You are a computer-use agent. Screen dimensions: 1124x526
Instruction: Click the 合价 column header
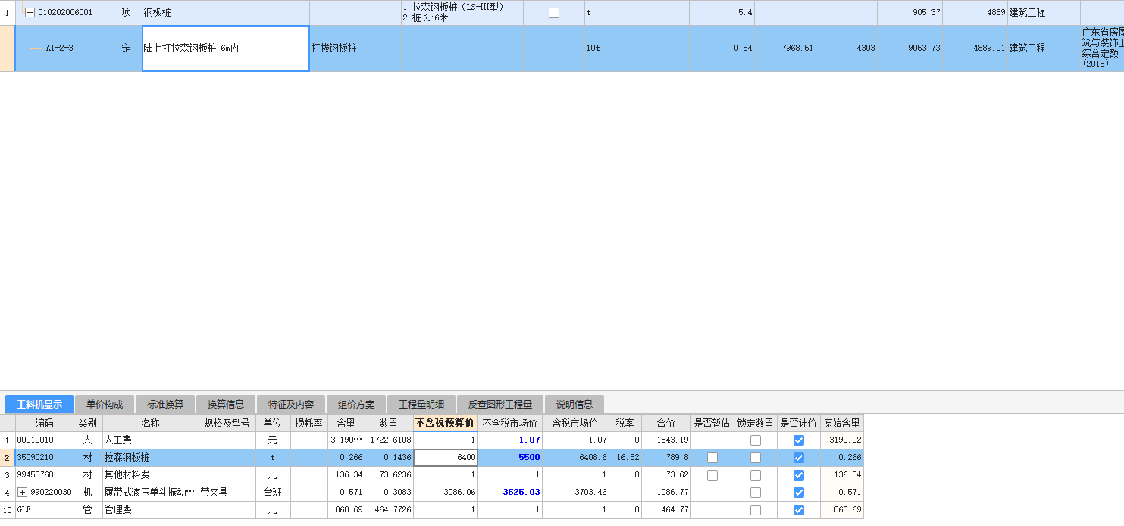point(666,423)
